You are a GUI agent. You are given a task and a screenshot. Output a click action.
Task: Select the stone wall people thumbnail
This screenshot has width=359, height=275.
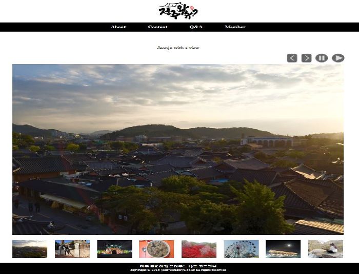(x=72, y=249)
